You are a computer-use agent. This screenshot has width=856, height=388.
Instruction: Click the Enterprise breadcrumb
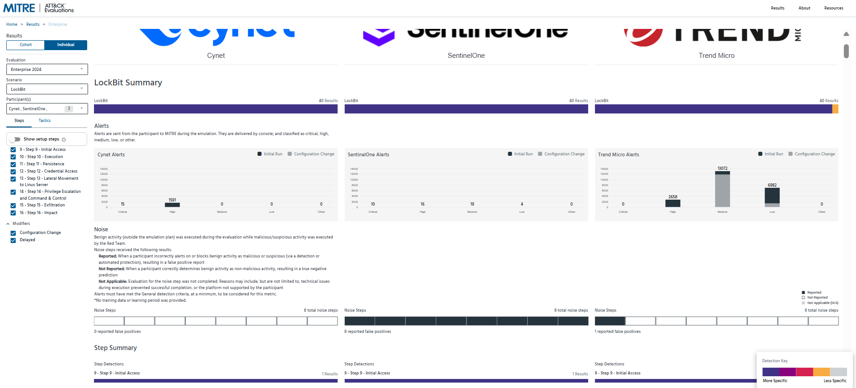[58, 24]
